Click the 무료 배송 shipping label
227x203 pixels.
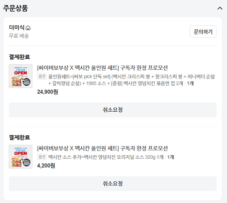point(19,36)
